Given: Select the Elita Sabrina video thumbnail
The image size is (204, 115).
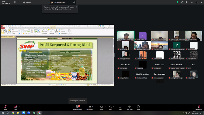Looking at the screenshot, I should pos(160,46).
